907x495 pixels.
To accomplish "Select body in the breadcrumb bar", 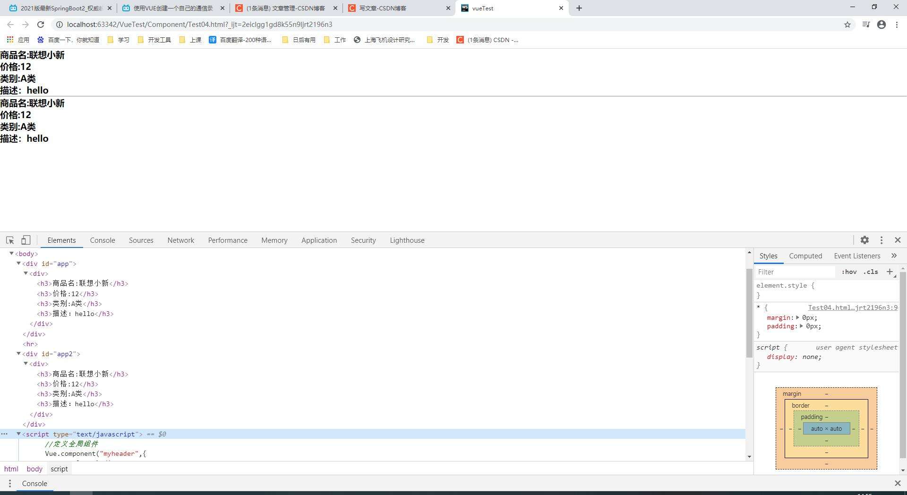I will [34, 469].
